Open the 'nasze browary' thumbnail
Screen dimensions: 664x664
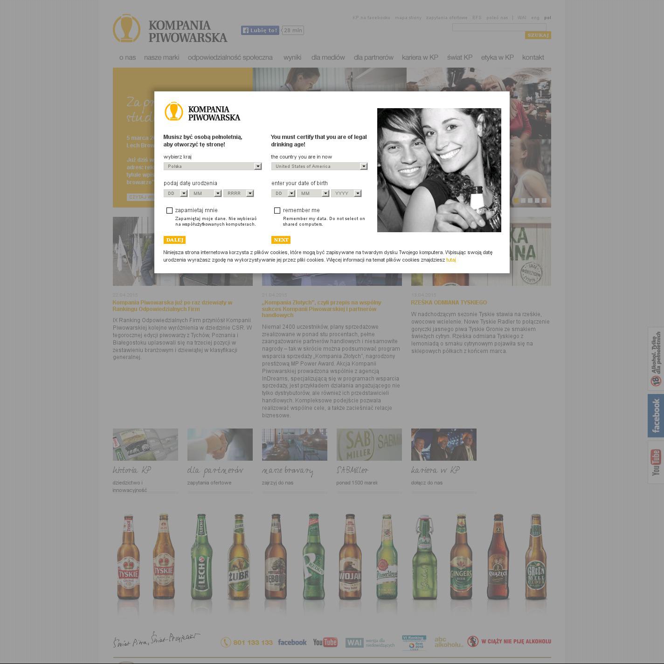pos(295,444)
